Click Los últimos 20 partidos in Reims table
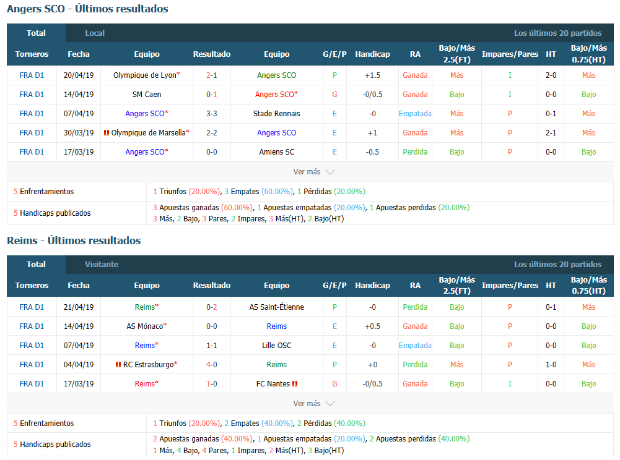 tap(557, 265)
